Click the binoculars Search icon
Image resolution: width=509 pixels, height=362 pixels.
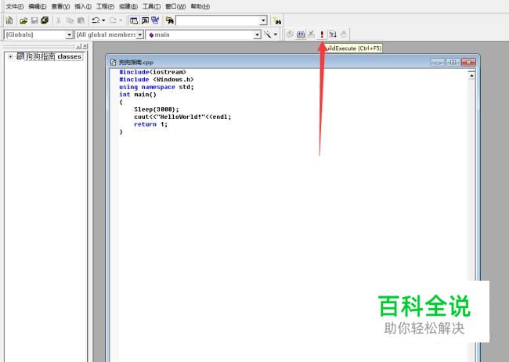(277, 21)
